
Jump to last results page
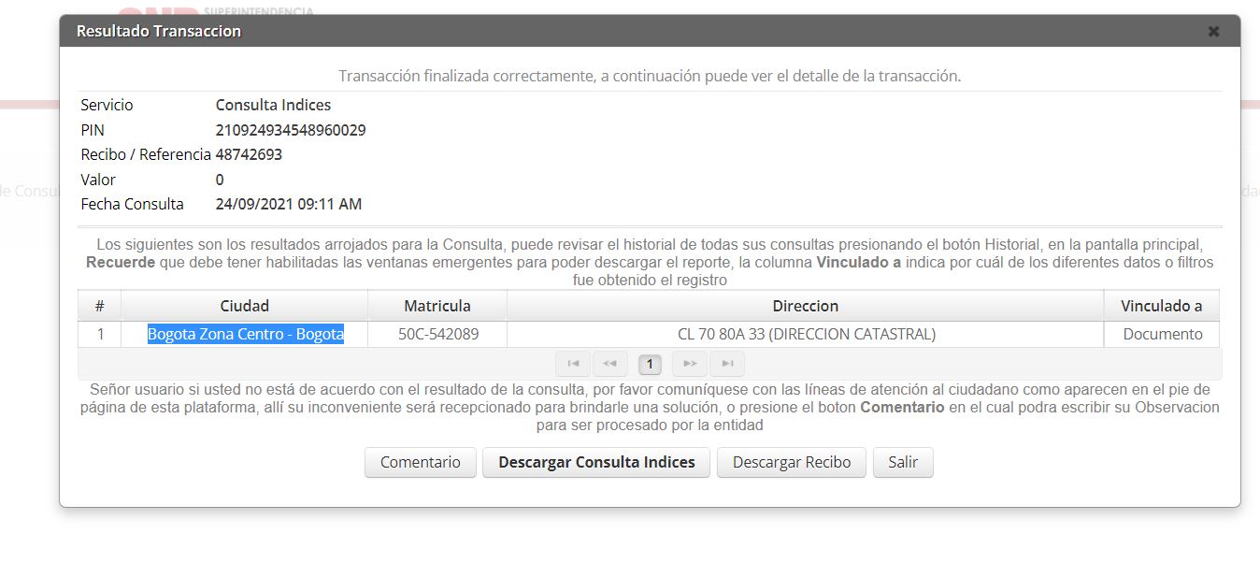pyautogui.click(x=726, y=364)
